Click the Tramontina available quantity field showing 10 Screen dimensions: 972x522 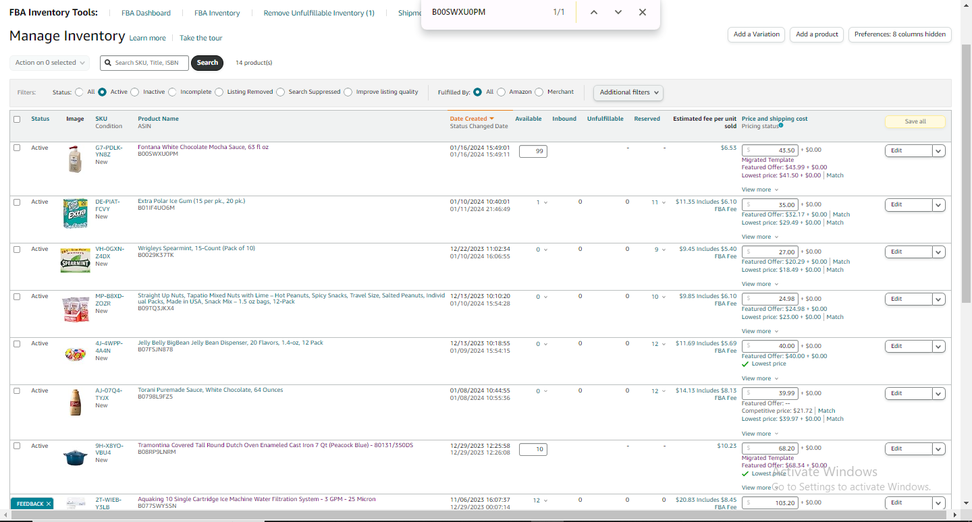pos(533,449)
